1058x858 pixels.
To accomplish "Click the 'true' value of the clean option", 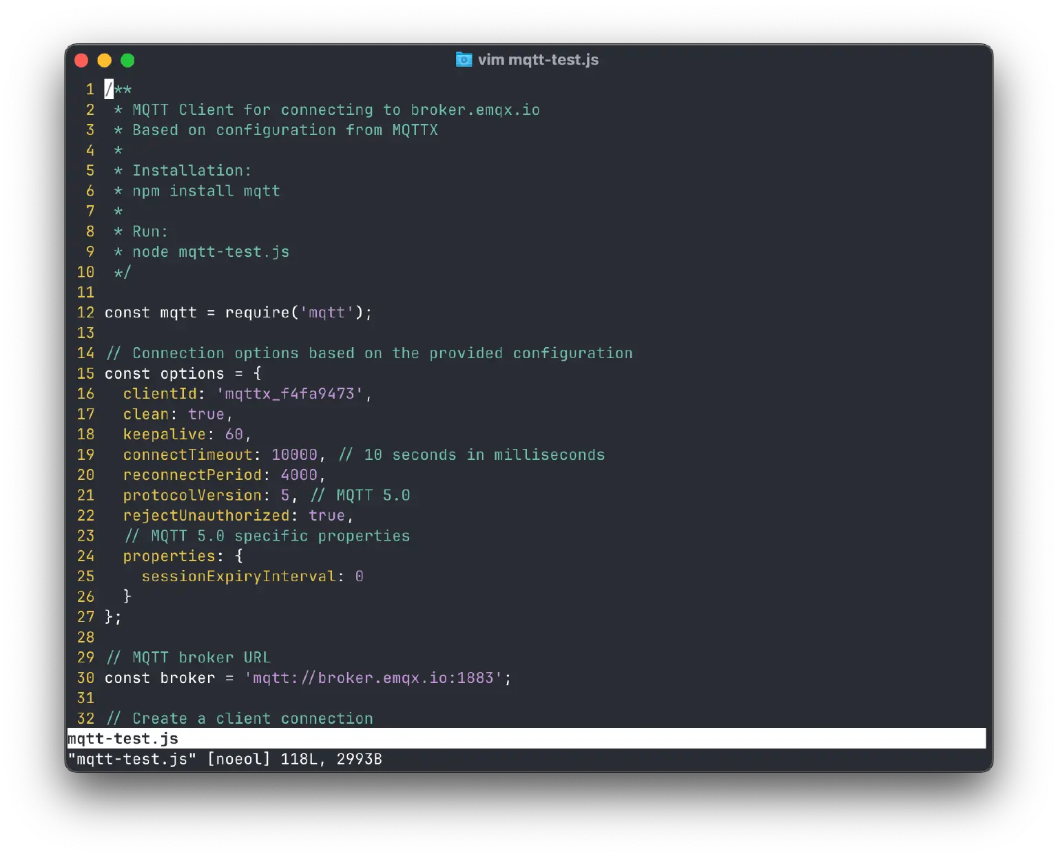I will (206, 415).
